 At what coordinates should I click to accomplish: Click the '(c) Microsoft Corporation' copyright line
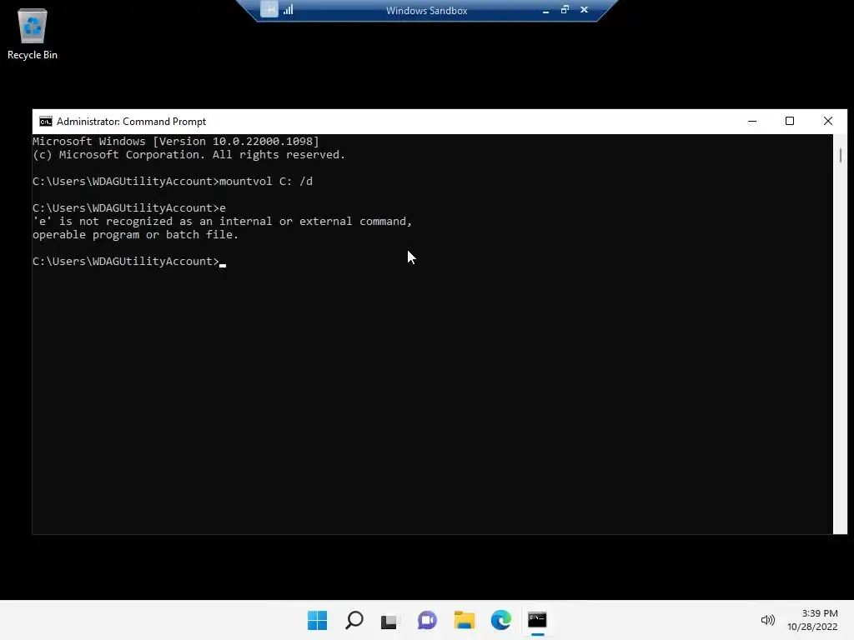(x=189, y=154)
